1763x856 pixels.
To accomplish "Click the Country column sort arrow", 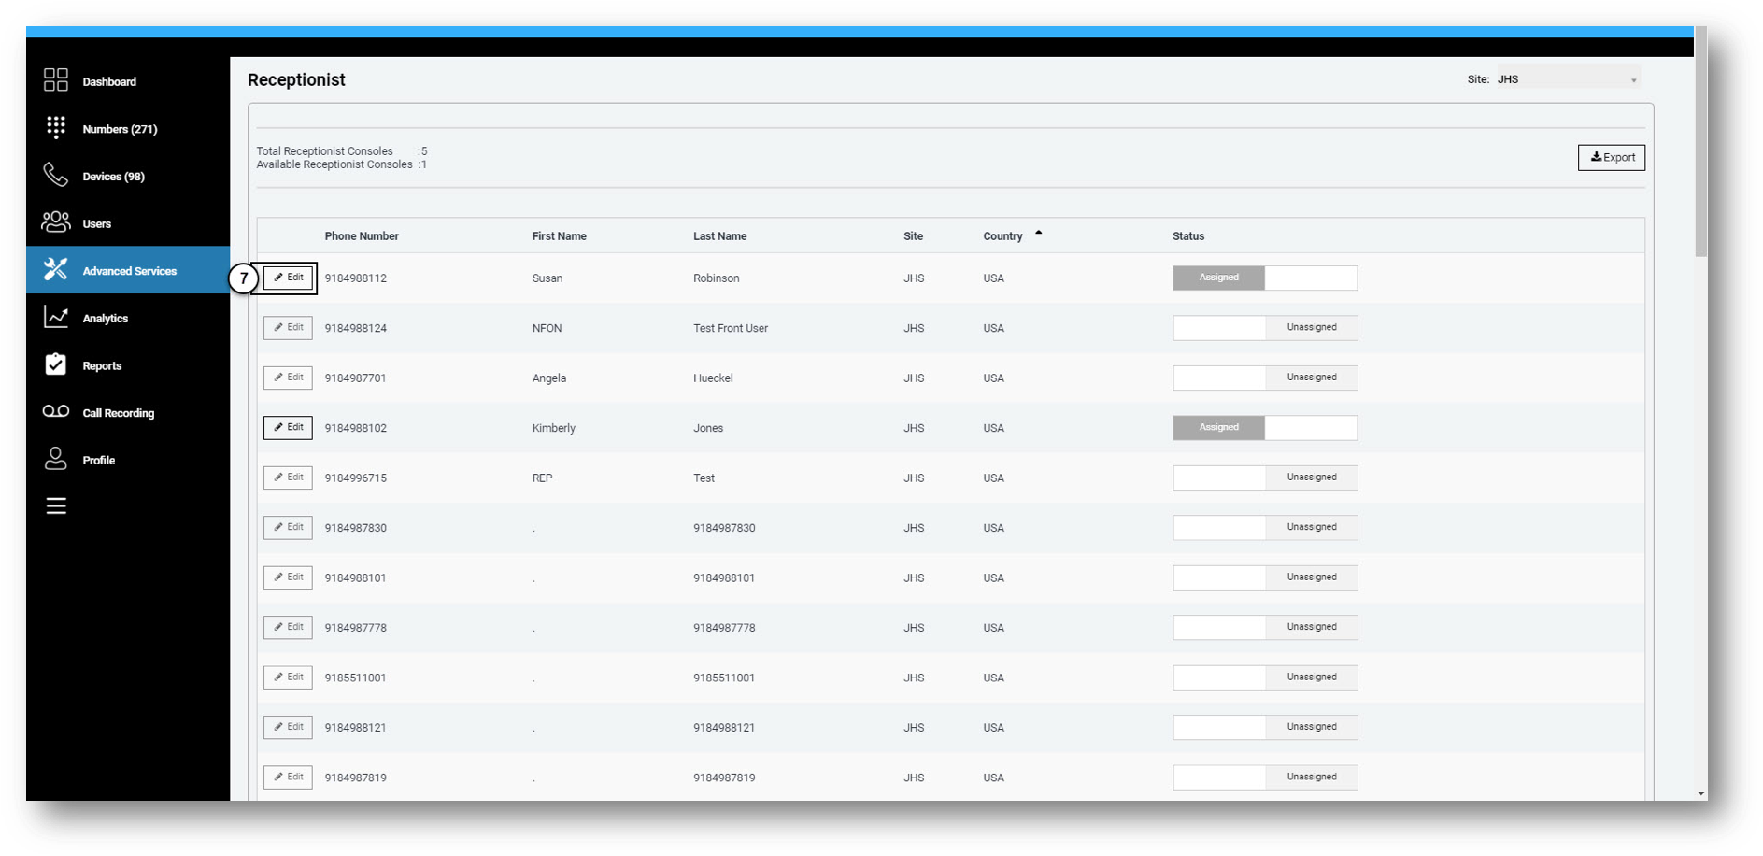I will (1040, 233).
